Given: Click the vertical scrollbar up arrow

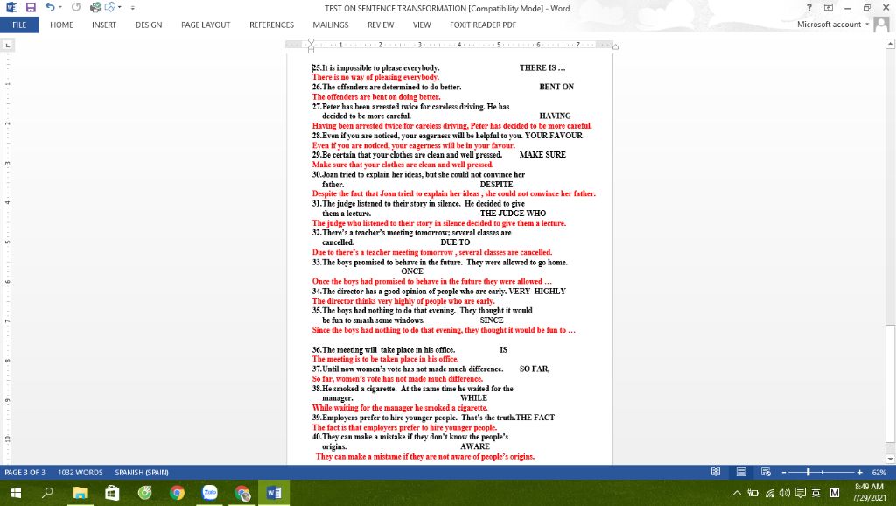Looking at the screenshot, I should (x=890, y=44).
